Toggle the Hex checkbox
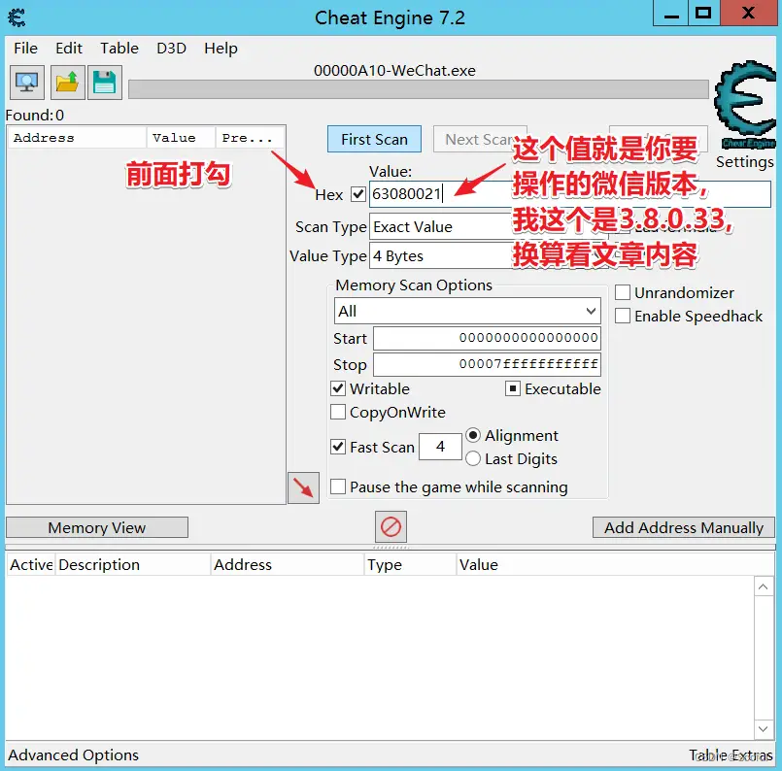This screenshot has height=771, width=782. point(358,194)
